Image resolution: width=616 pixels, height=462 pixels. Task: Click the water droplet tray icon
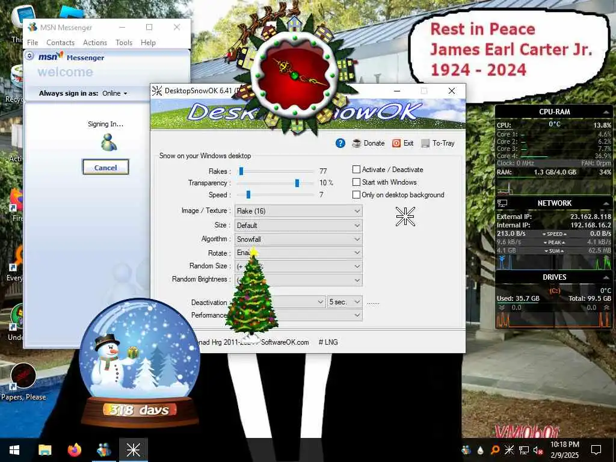tap(481, 450)
